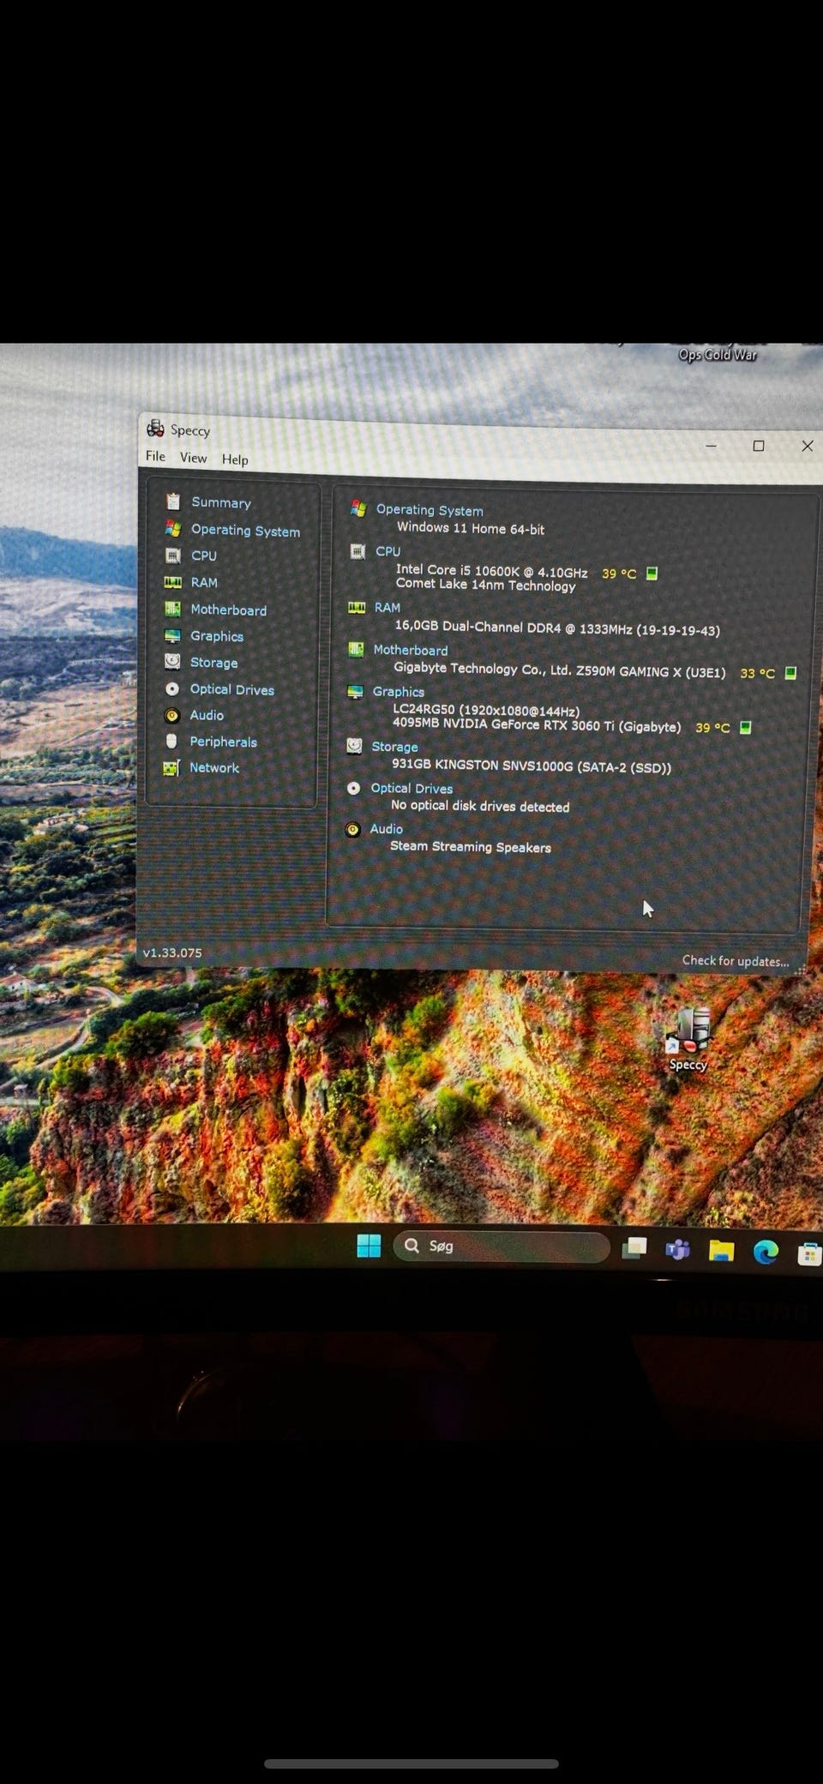This screenshot has height=1784, width=823.
Task: Open the View menu in Speccy
Action: pos(193,458)
